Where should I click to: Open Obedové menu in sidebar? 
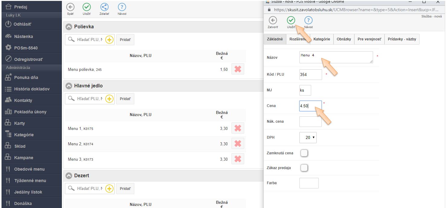coord(29,169)
